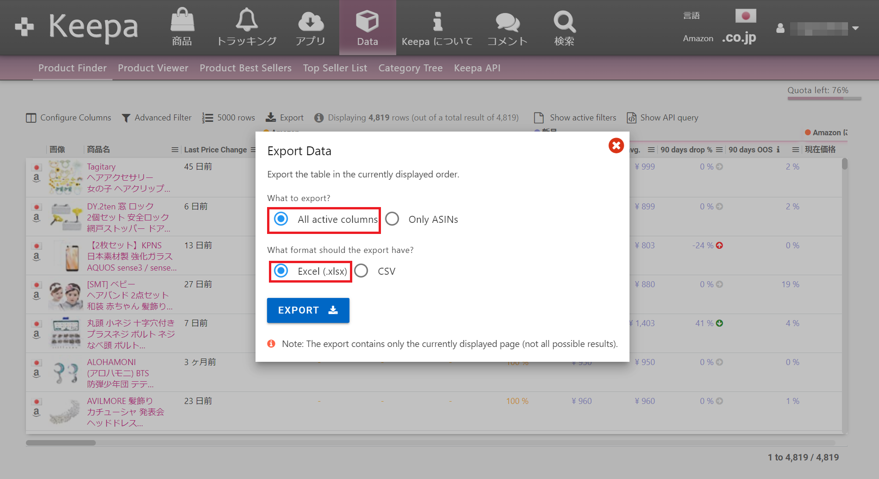Click Amazon 'a' icon in Tagitary row
This screenshot has width=879, height=479.
[x=37, y=178]
